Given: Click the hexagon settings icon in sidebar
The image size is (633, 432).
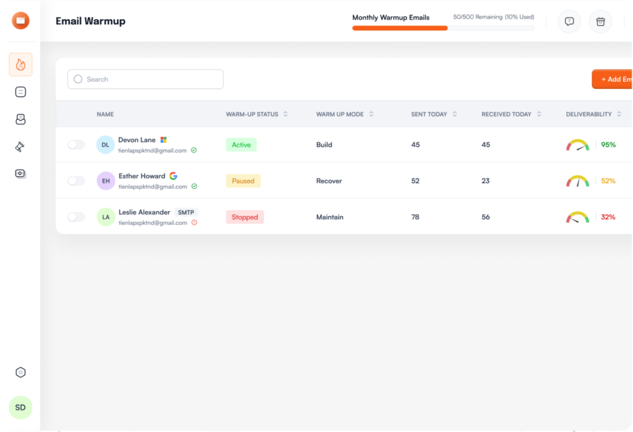Looking at the screenshot, I should pyautogui.click(x=20, y=372).
